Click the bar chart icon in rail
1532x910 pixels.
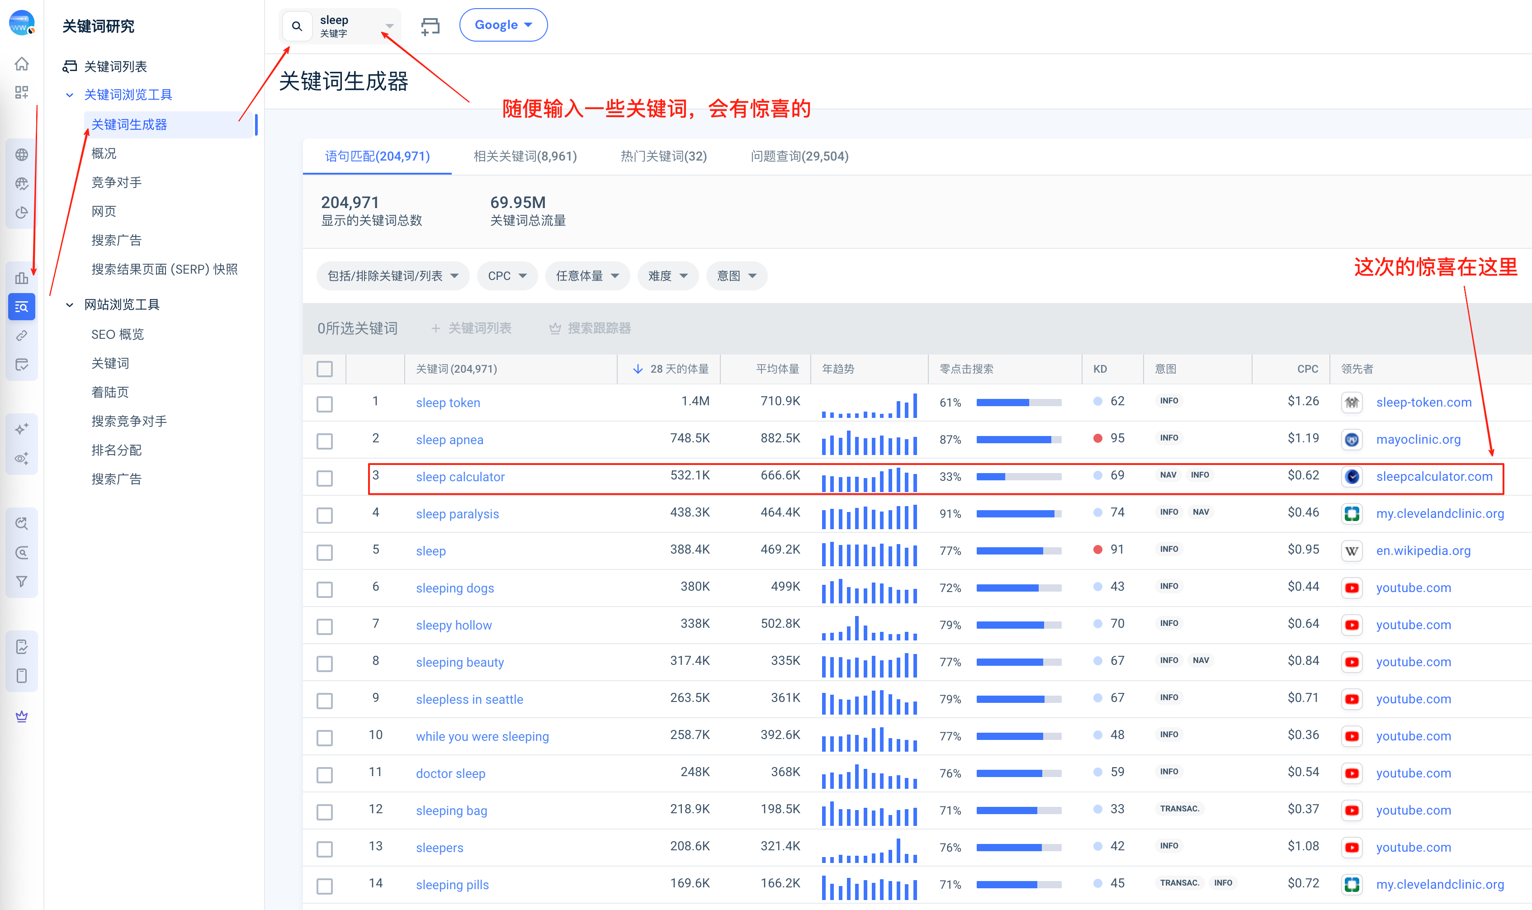[21, 279]
